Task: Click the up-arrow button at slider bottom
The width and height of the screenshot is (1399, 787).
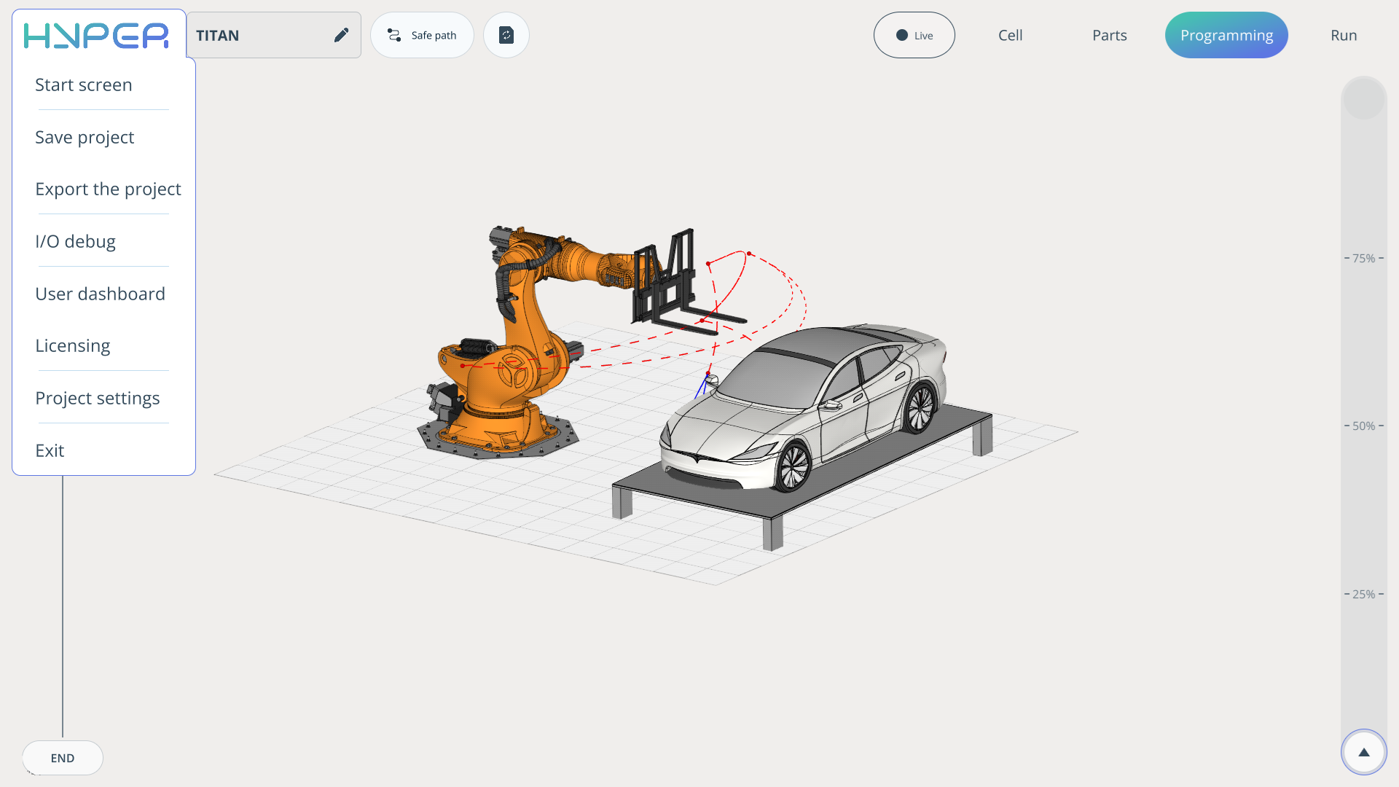Action: click(x=1363, y=752)
